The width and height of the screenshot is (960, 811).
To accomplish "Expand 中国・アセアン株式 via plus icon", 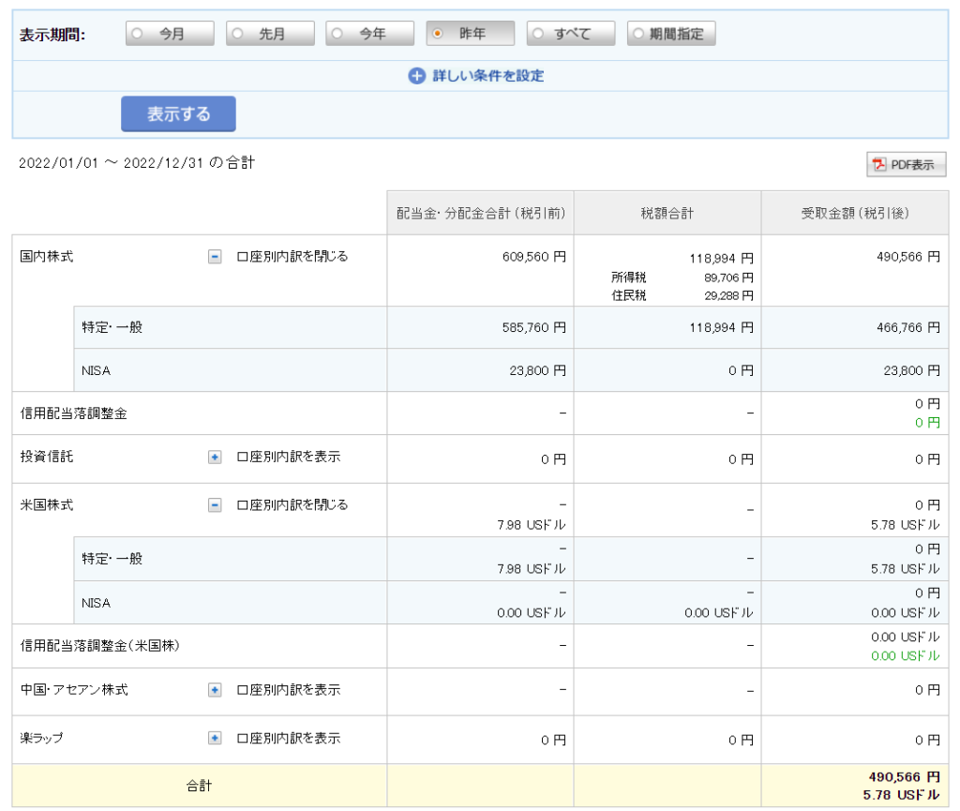I will [x=215, y=690].
